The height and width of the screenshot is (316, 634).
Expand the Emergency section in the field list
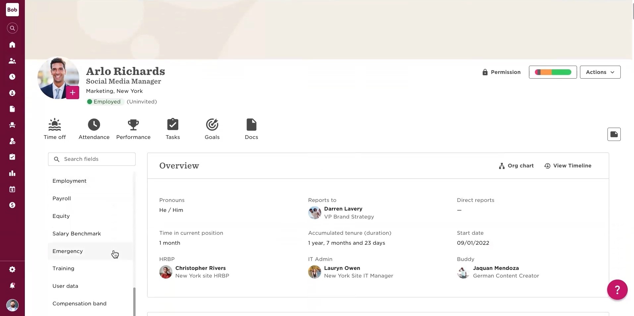coord(67,251)
